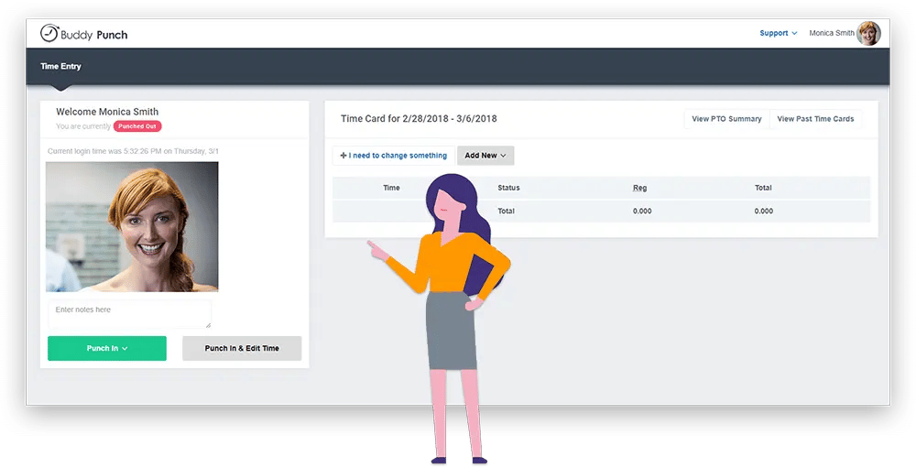
Task: Click Punch In & Edit Time button
Action: [242, 349]
